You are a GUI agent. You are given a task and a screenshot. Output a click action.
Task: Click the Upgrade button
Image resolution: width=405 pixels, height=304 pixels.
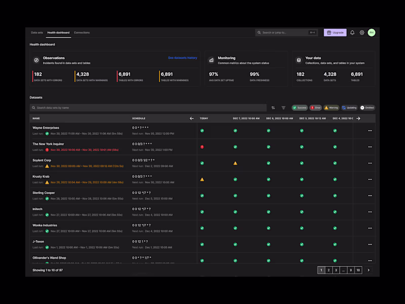(x=335, y=32)
